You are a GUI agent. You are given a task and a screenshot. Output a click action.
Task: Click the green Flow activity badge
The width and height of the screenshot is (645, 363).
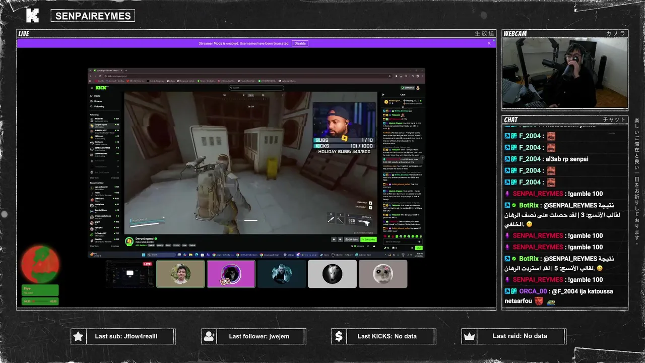[40, 290]
